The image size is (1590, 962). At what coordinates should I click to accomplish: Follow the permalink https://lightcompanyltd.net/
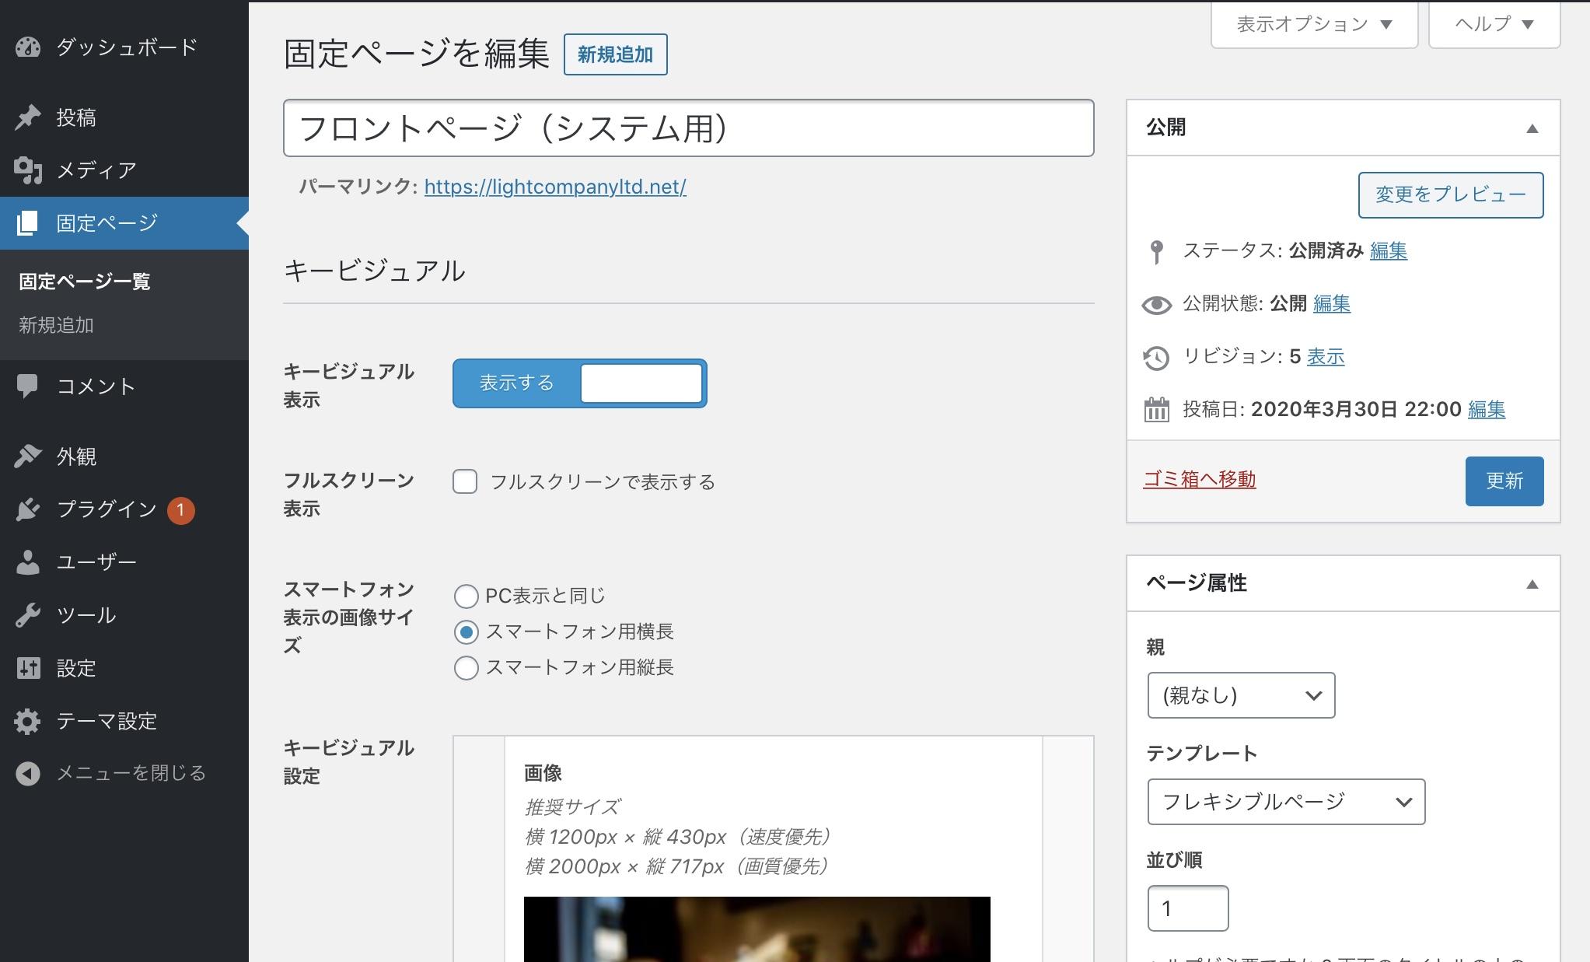tap(554, 187)
